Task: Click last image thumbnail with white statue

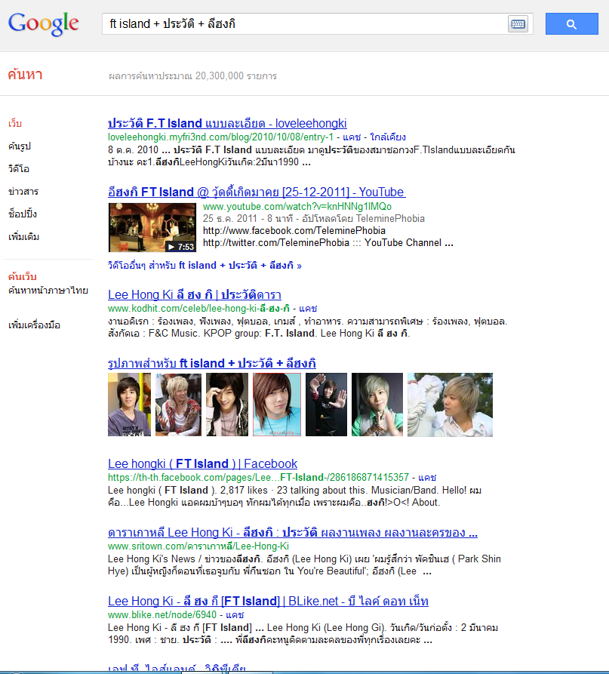Action: coord(450,405)
